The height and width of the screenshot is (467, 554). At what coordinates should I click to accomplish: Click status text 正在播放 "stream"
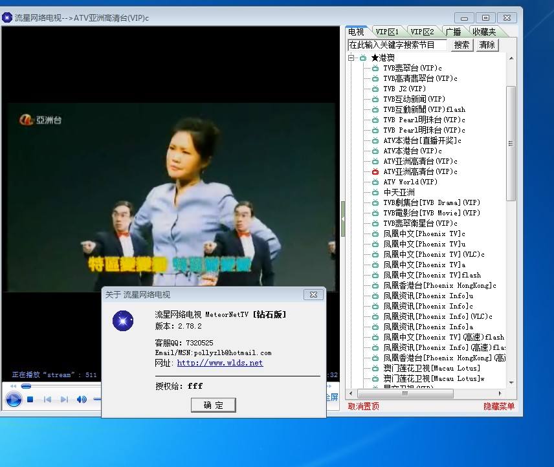(43, 375)
